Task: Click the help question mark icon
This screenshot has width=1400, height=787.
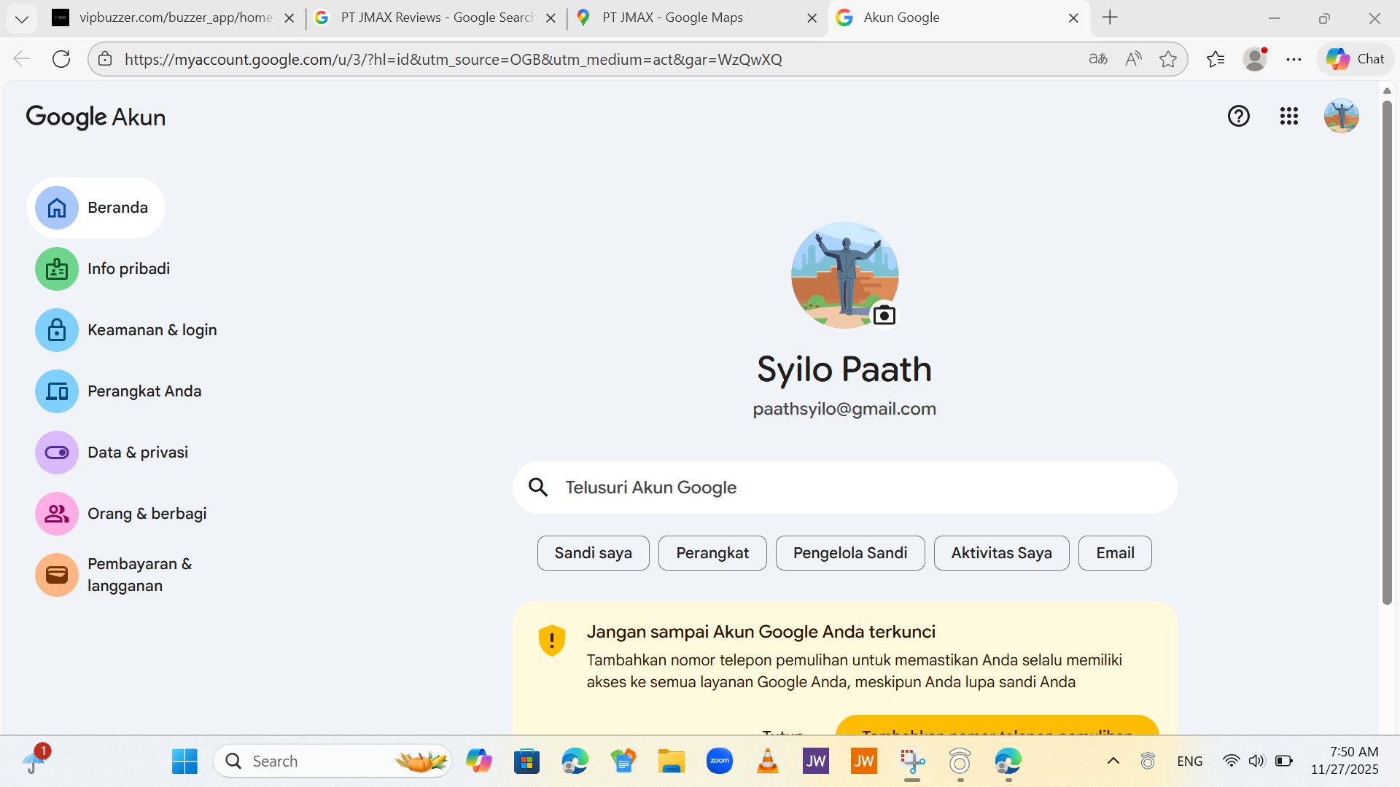Action: tap(1238, 116)
